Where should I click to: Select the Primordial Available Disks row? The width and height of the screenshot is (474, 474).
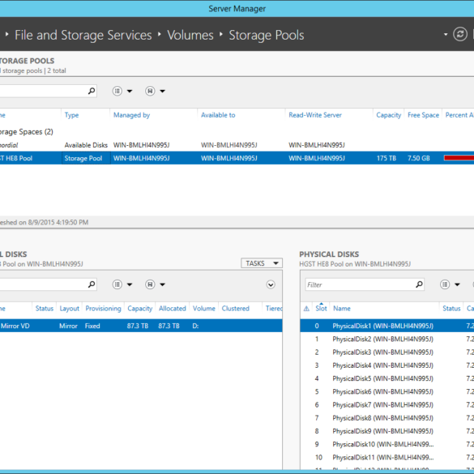tap(237, 145)
